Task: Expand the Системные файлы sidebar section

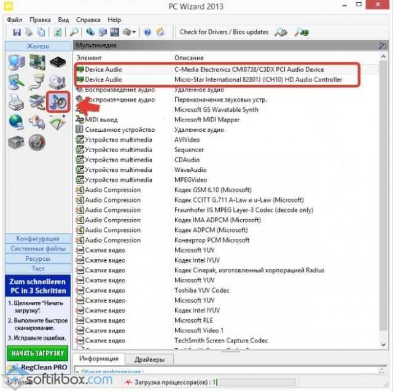Action: (38, 249)
